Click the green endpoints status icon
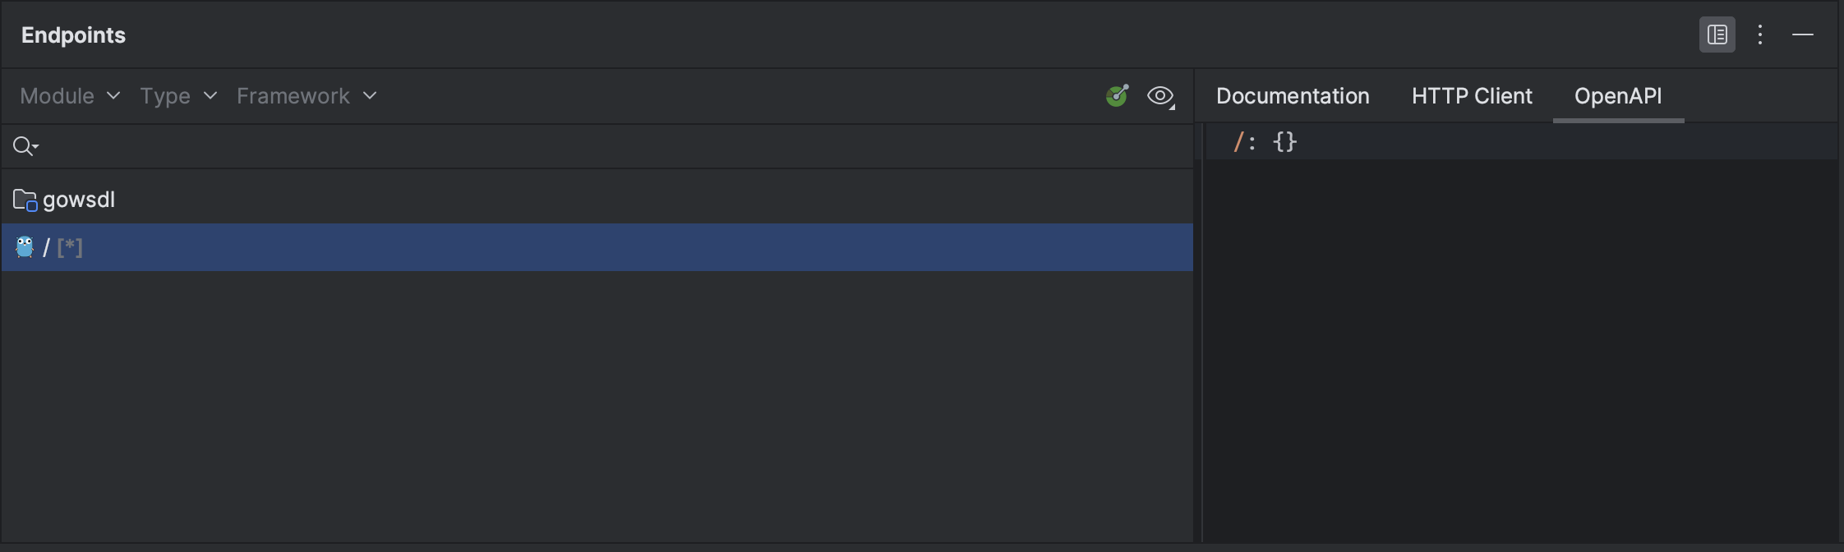 pyautogui.click(x=1117, y=96)
